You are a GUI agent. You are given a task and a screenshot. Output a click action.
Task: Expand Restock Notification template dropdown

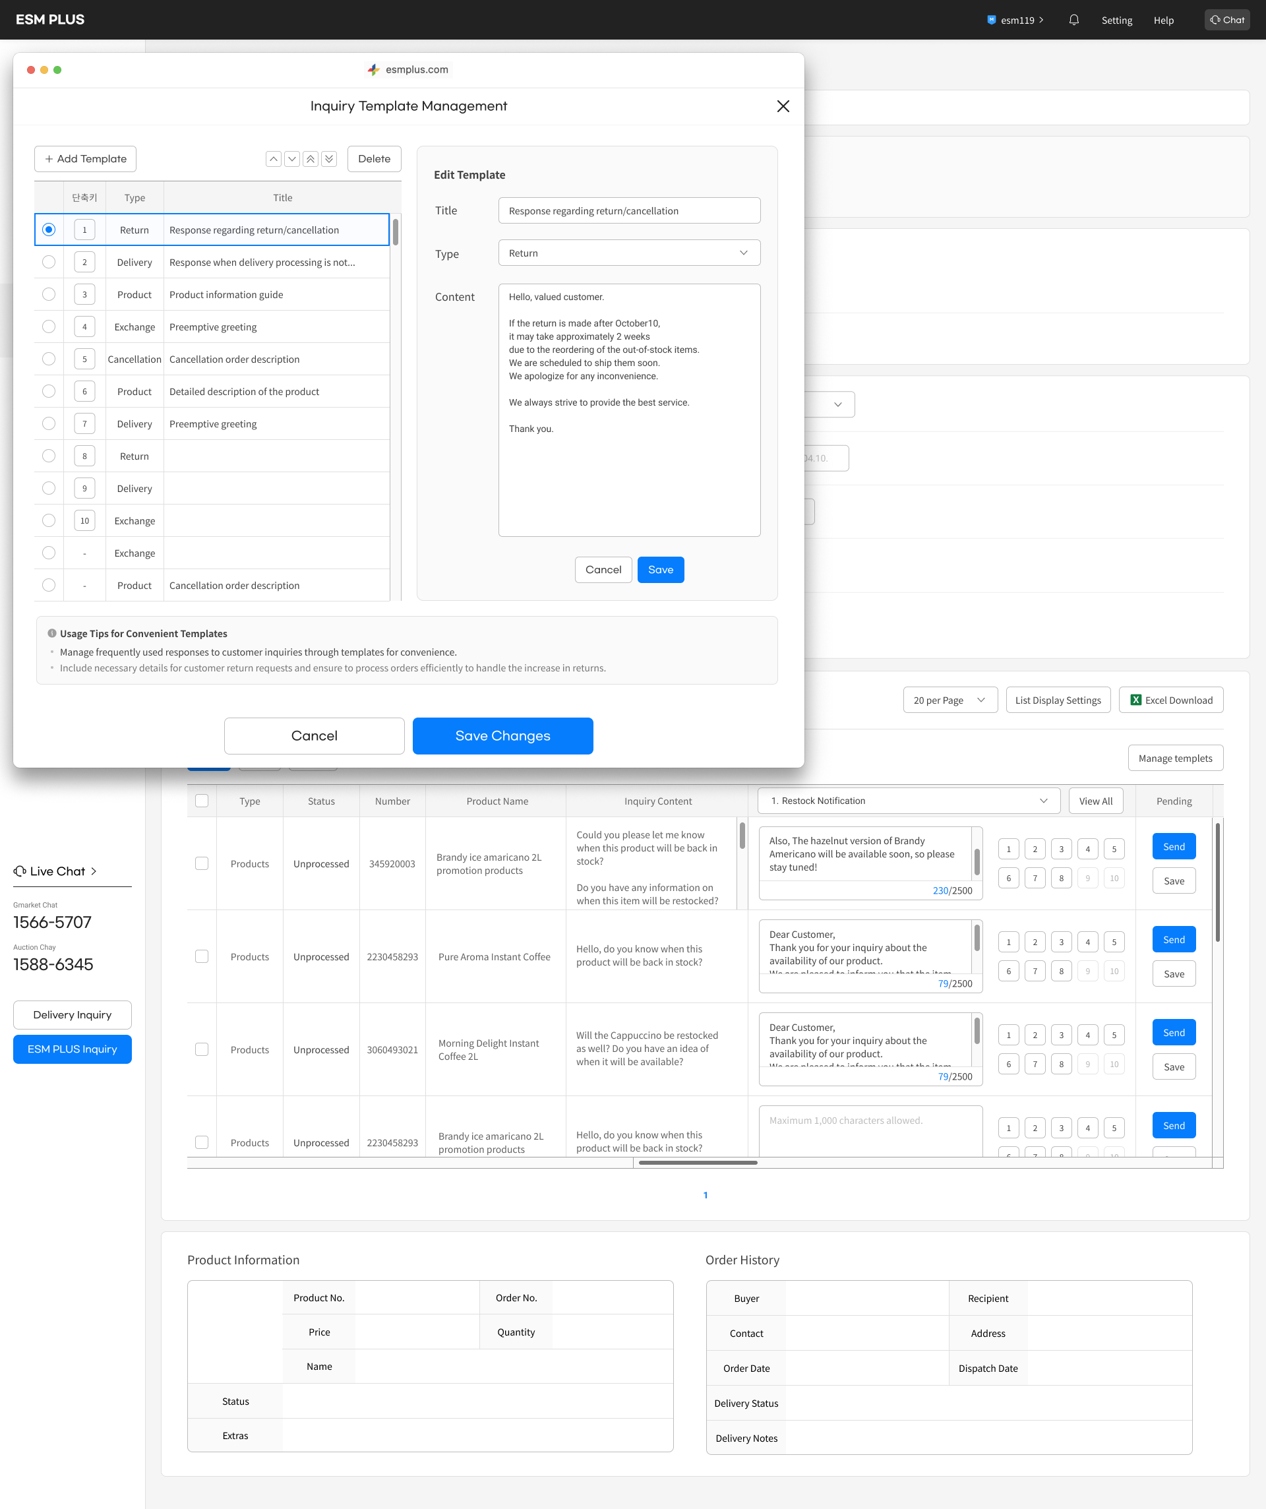[908, 801]
